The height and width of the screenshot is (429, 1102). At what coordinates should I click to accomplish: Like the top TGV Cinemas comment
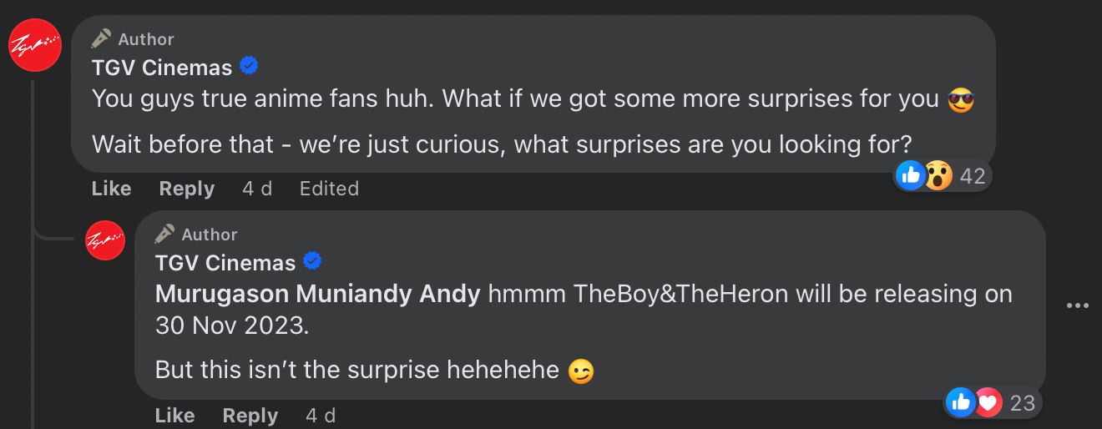point(111,189)
